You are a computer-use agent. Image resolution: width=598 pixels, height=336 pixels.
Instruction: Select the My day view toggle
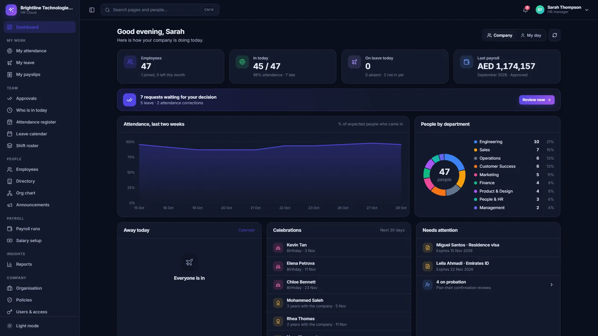point(531,35)
